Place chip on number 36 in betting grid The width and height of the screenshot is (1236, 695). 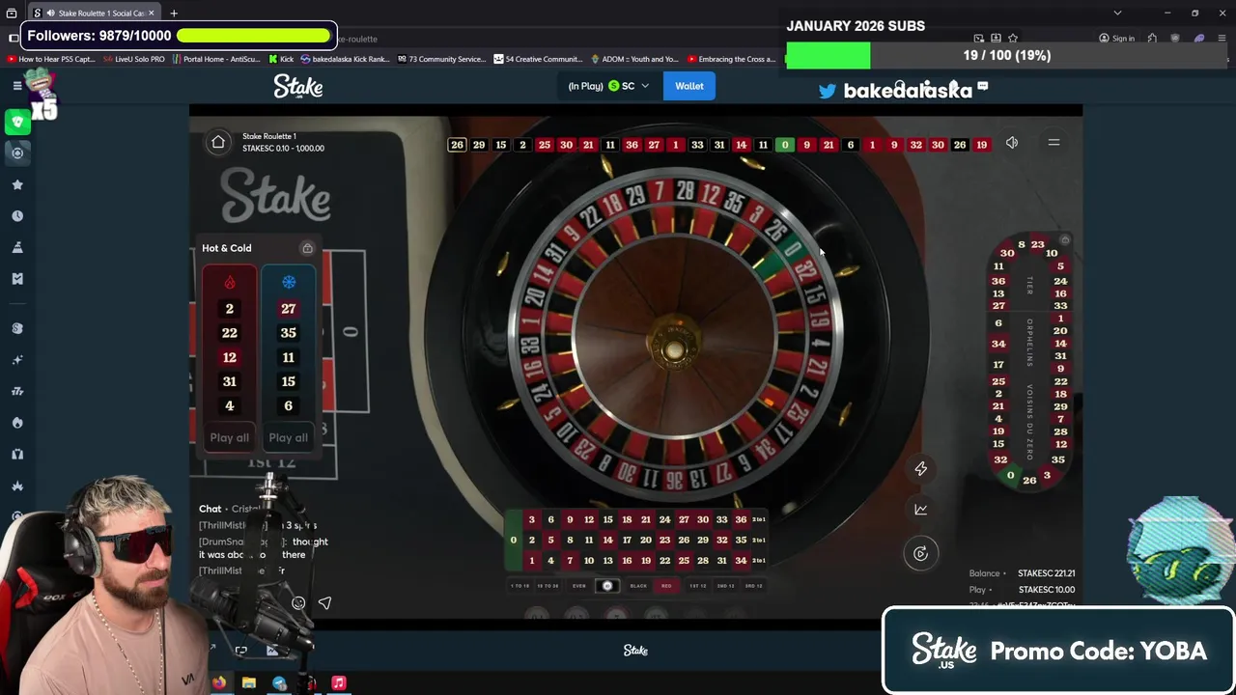click(741, 520)
